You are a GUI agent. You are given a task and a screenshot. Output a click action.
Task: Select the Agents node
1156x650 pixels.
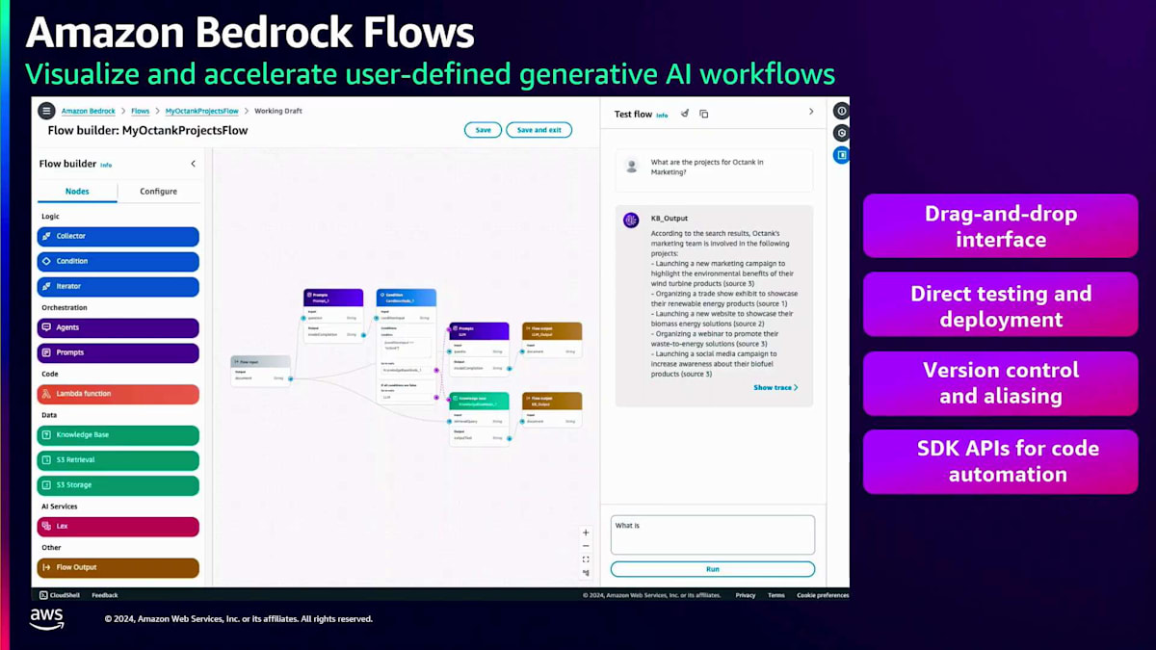pos(118,328)
